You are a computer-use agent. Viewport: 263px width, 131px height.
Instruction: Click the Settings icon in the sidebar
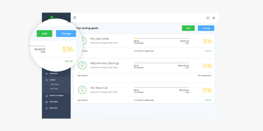46,102
